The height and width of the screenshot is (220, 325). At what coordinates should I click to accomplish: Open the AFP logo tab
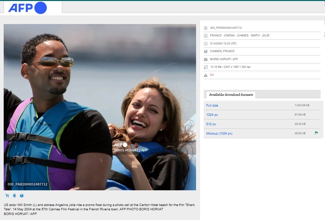point(32,7)
